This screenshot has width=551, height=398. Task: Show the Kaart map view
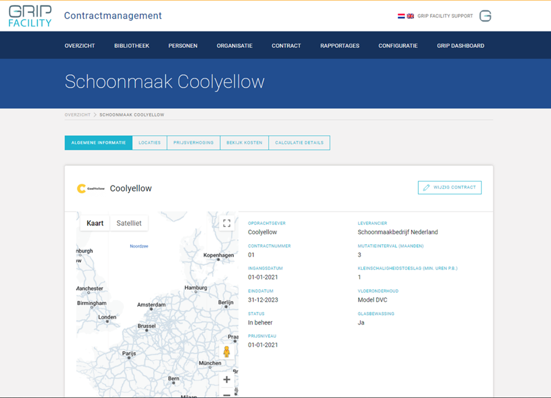(x=95, y=223)
